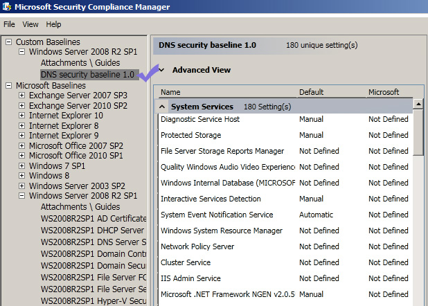Sort settings by the Microsoft column header
This screenshot has width=428, height=306.
[x=384, y=92]
